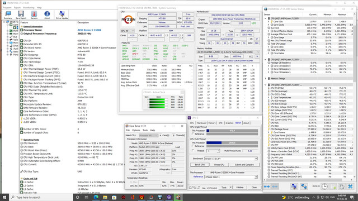Click CPU Single Thread This Processor bar
This screenshot has height=201, width=358.
click(x=232, y=131)
